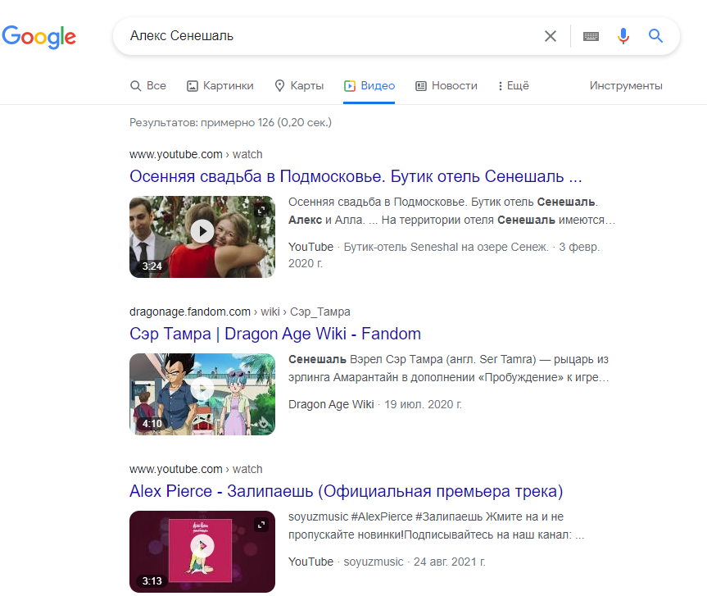Open Сэр Тампра Dragon Age Wiki link
The width and height of the screenshot is (707, 596).
pyautogui.click(x=275, y=334)
